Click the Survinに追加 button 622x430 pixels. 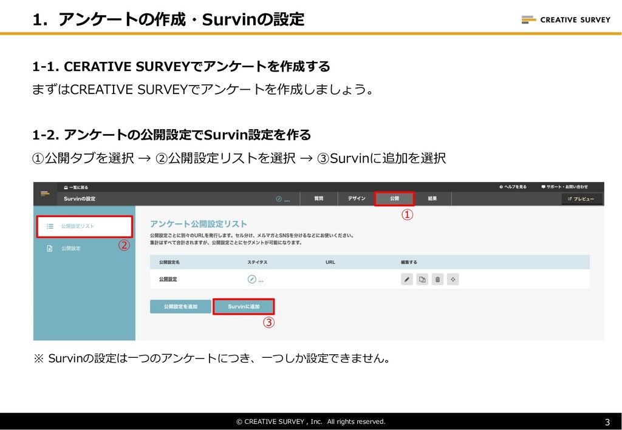pyautogui.click(x=244, y=307)
